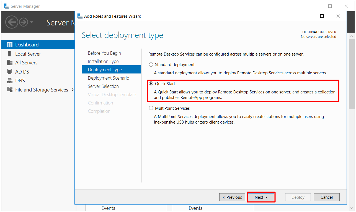The image size is (356, 212).
Task: Click the AD DS icon in sidebar
Action: [x=10, y=72]
